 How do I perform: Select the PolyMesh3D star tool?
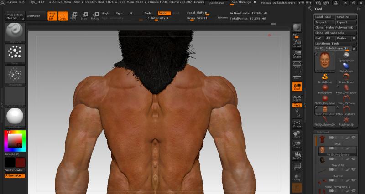pyautogui.click(x=346, y=121)
